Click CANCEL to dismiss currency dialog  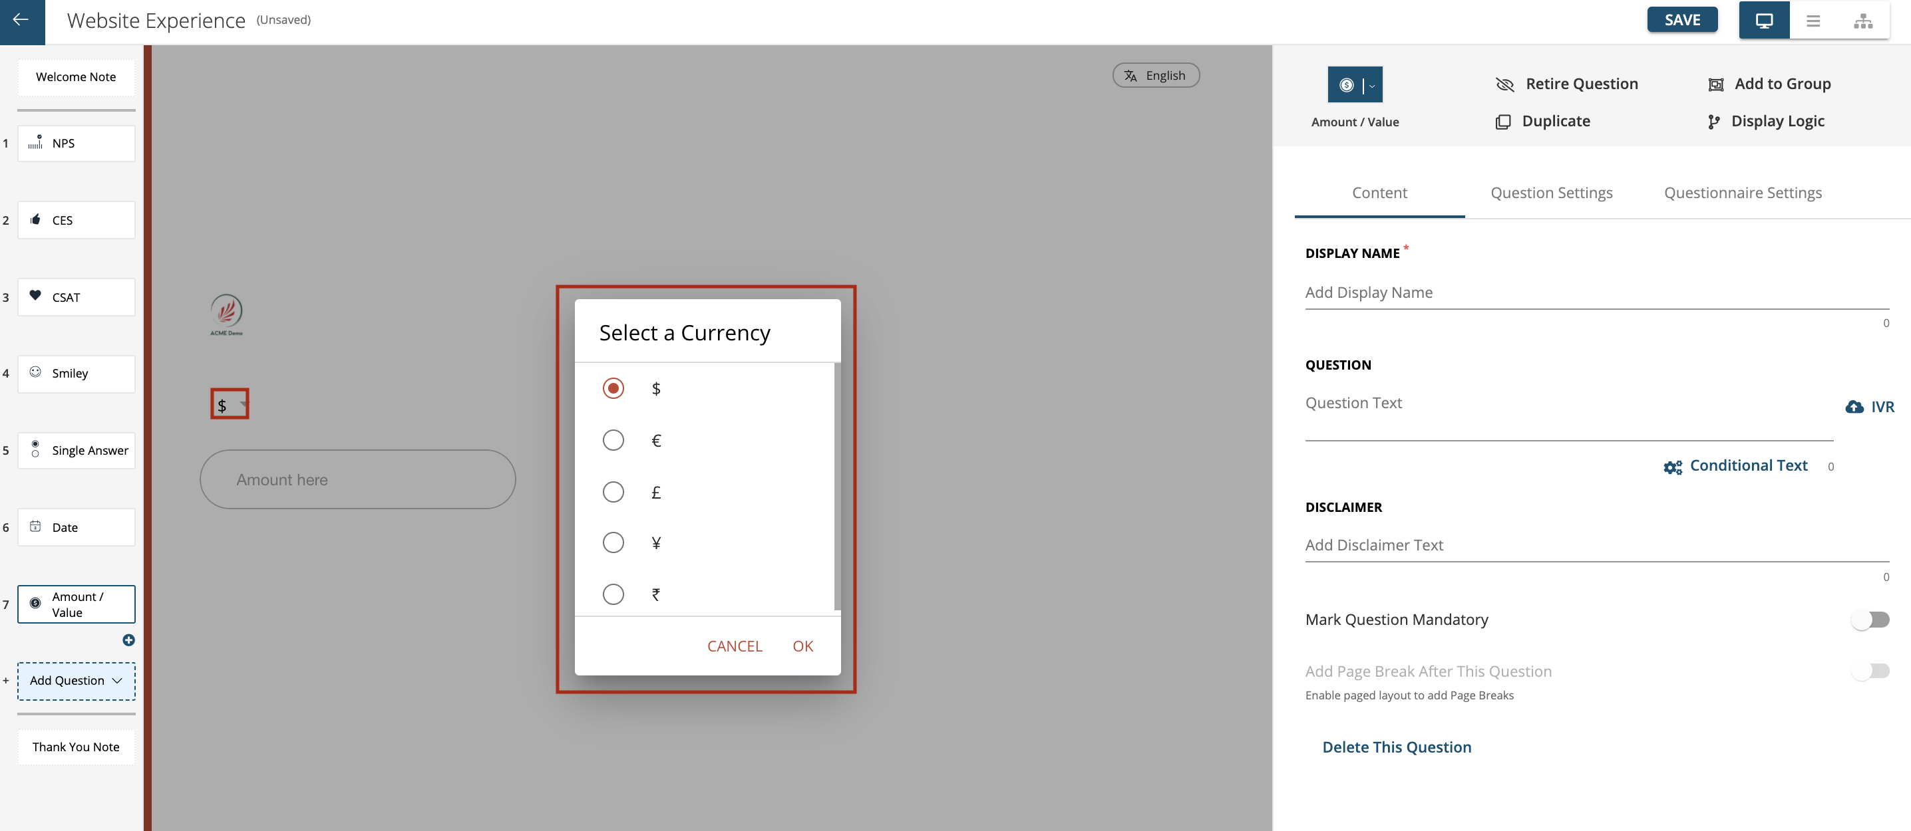734,646
